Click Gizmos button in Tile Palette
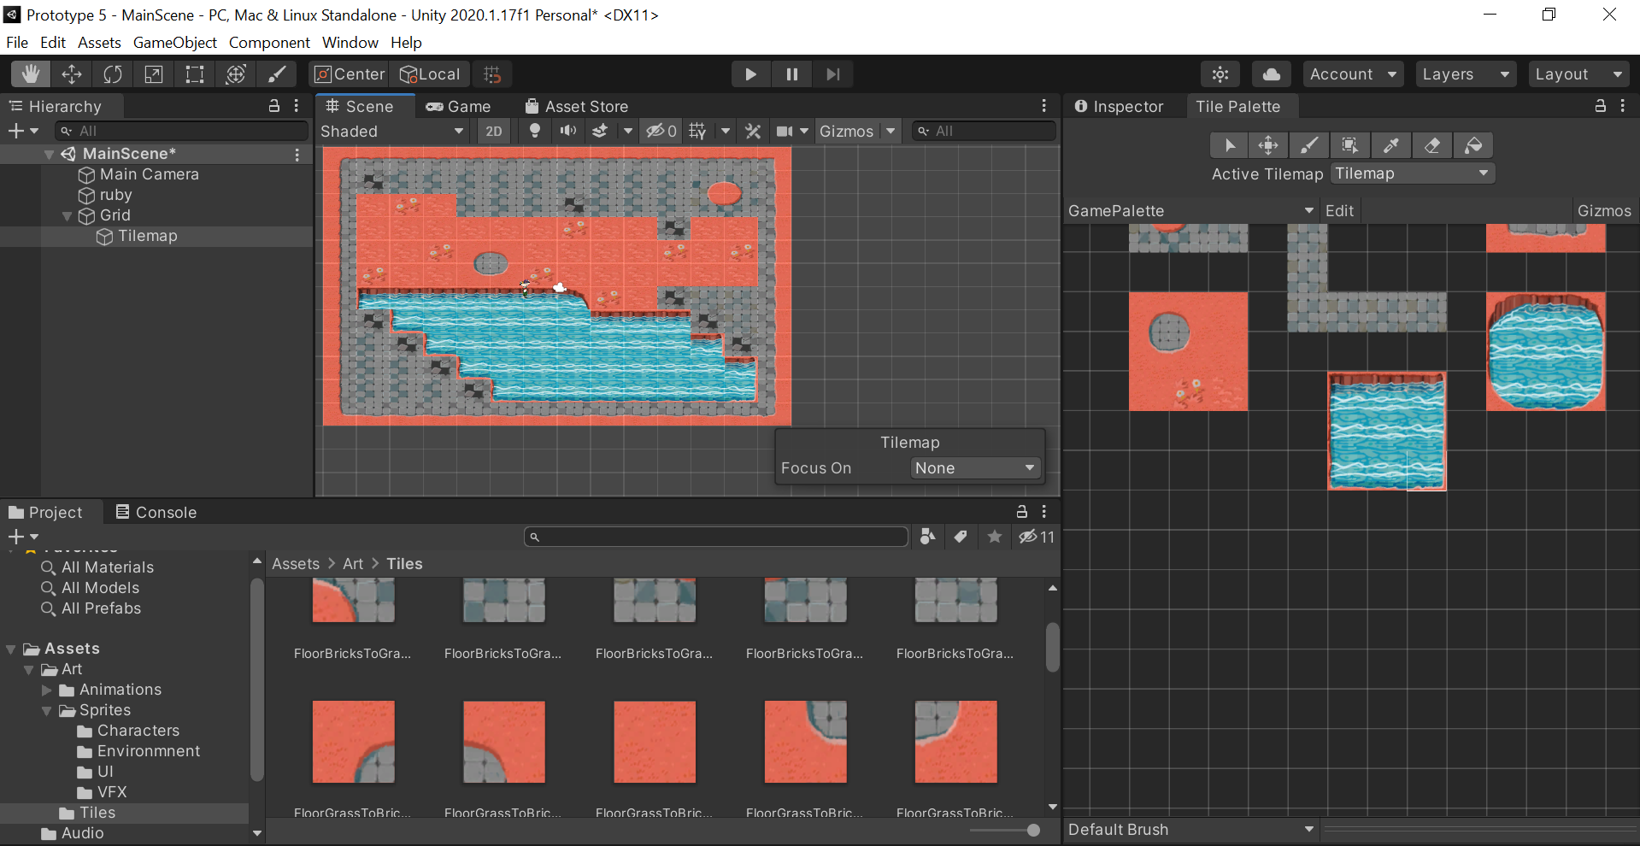Image resolution: width=1640 pixels, height=846 pixels. [x=1604, y=210]
